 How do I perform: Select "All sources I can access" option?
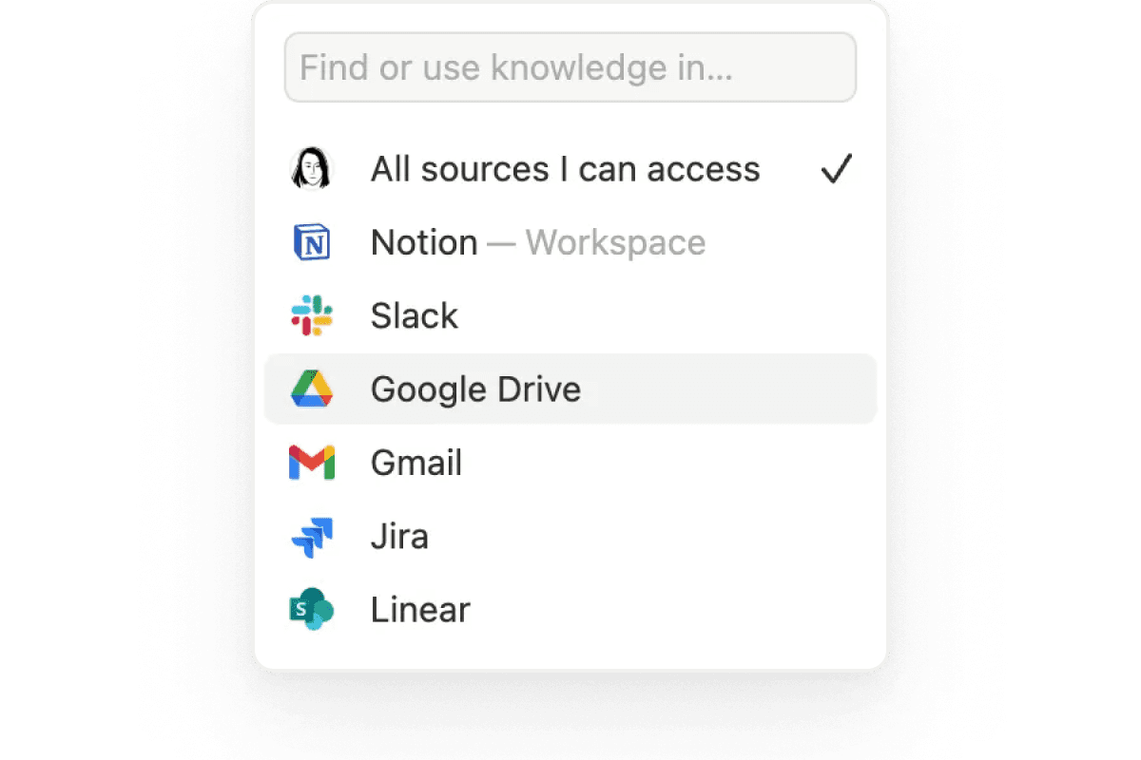pos(565,170)
